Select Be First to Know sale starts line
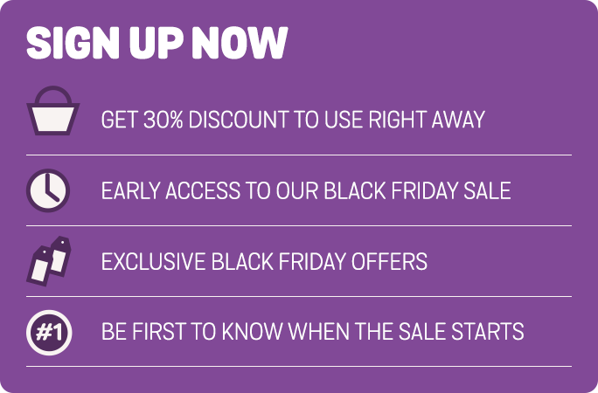Viewport: 598px width, 393px height. (x=312, y=331)
